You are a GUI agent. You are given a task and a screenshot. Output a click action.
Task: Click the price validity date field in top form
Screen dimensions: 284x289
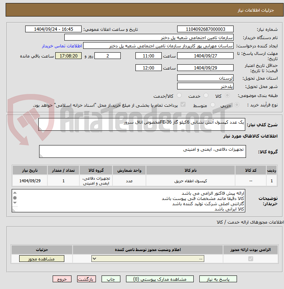coord(205,68)
